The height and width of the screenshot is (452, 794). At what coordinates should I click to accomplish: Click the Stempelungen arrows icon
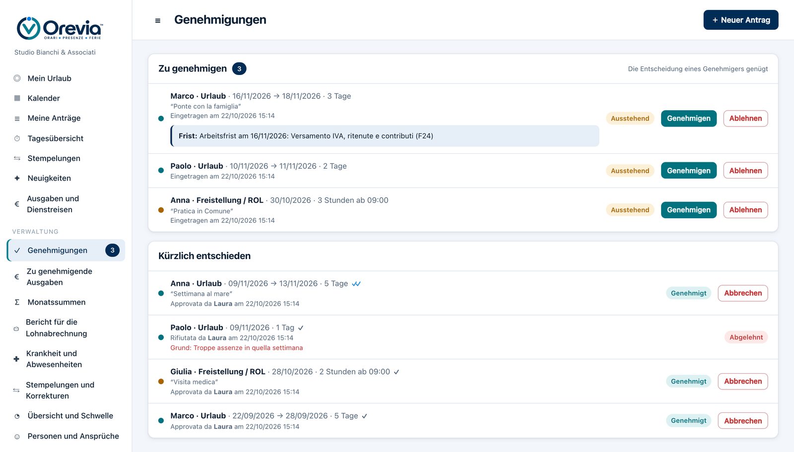[x=17, y=158]
